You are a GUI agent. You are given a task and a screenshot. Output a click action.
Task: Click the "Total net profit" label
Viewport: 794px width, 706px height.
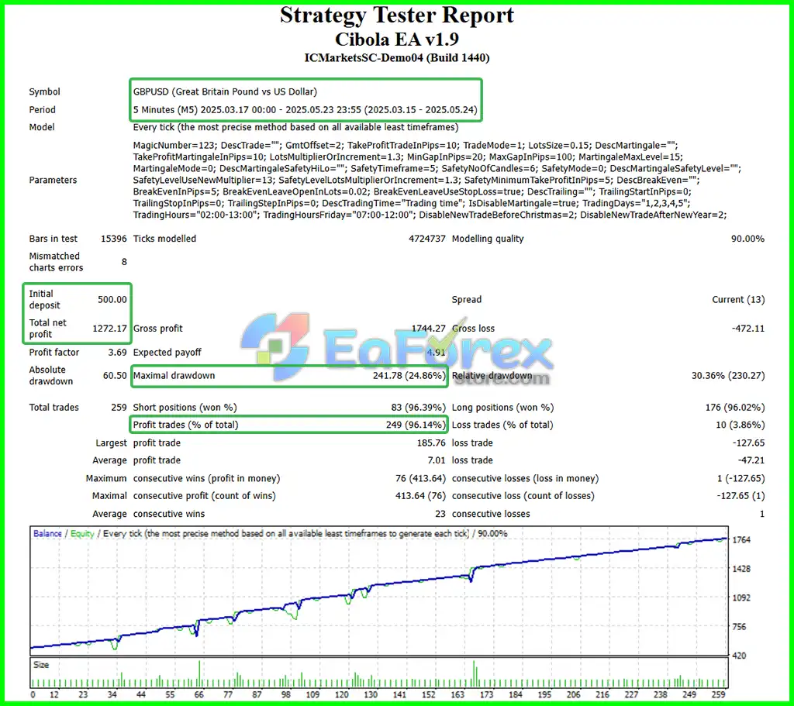47,328
